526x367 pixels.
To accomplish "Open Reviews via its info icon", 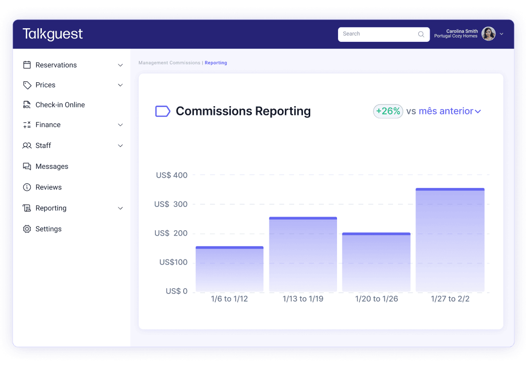I will pyautogui.click(x=27, y=187).
